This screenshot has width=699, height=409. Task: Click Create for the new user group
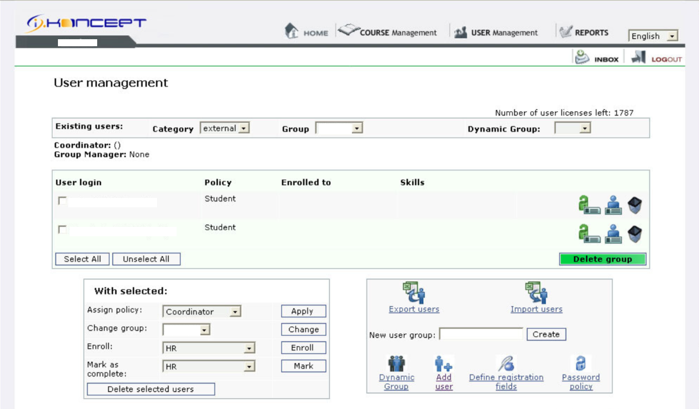[x=546, y=334]
